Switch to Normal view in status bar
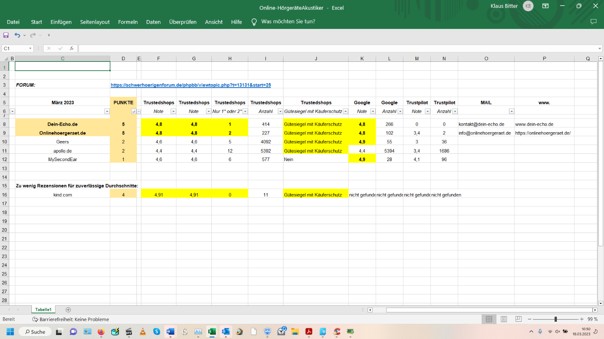The image size is (604, 339). (489, 319)
